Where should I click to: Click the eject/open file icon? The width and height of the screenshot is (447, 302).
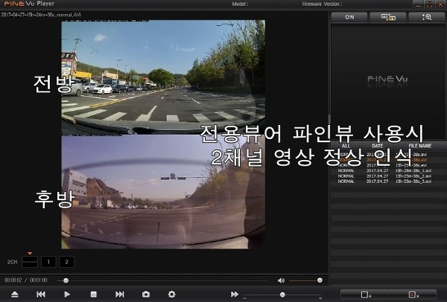click(x=15, y=295)
